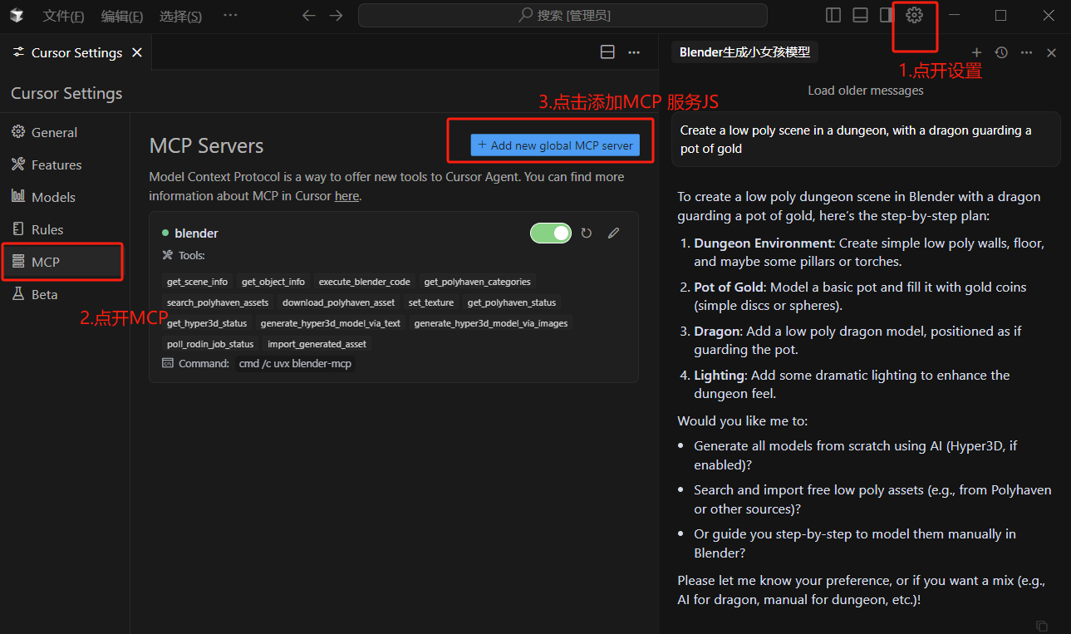Start a new chat with plus icon
1071x634 pixels.
tap(977, 52)
